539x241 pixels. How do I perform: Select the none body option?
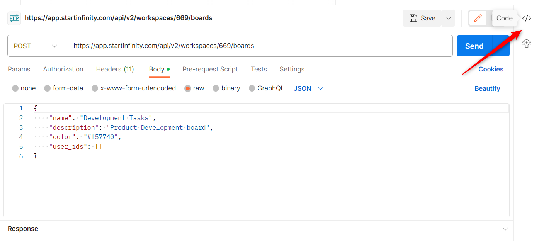[24, 88]
